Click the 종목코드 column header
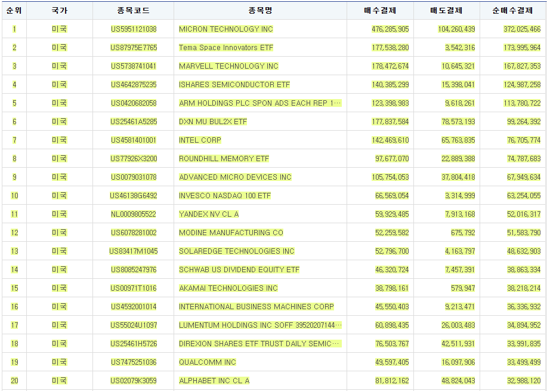The width and height of the screenshot is (547, 391). (x=133, y=11)
